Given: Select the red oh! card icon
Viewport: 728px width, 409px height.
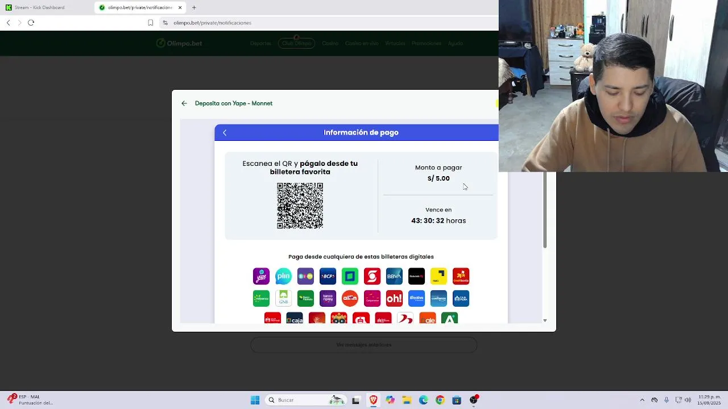Looking at the screenshot, I should point(394,298).
